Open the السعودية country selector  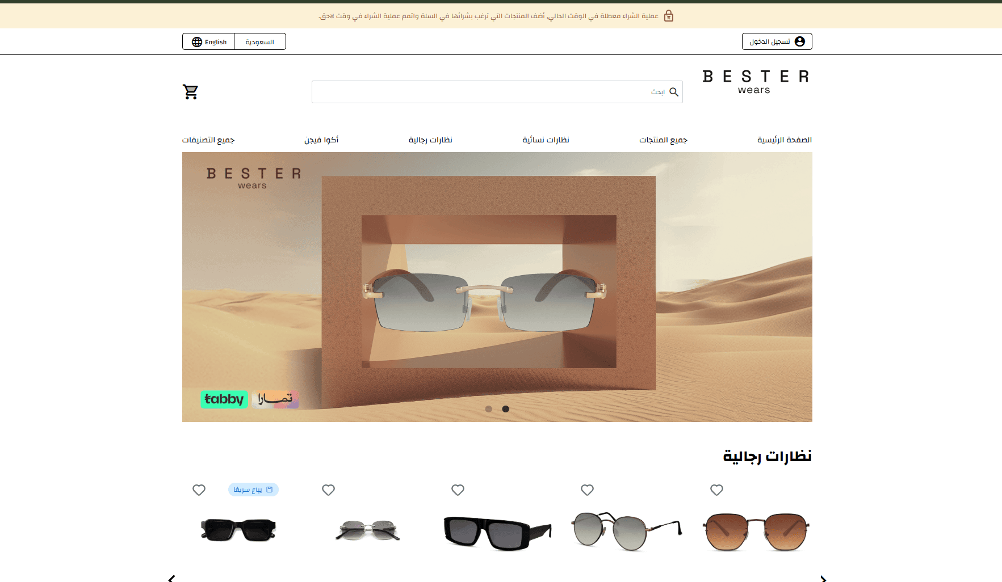pyautogui.click(x=260, y=42)
